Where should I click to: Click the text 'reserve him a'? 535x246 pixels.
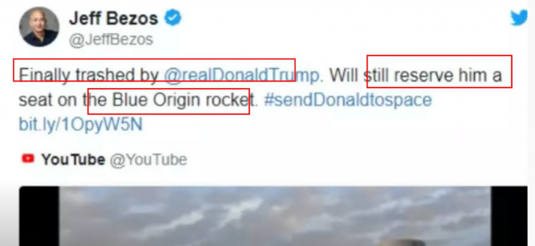(448, 75)
